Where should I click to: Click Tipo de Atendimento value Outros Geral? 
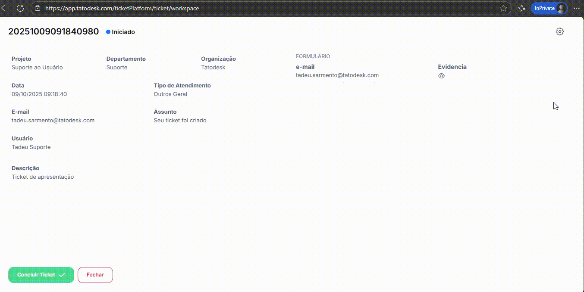170,94
